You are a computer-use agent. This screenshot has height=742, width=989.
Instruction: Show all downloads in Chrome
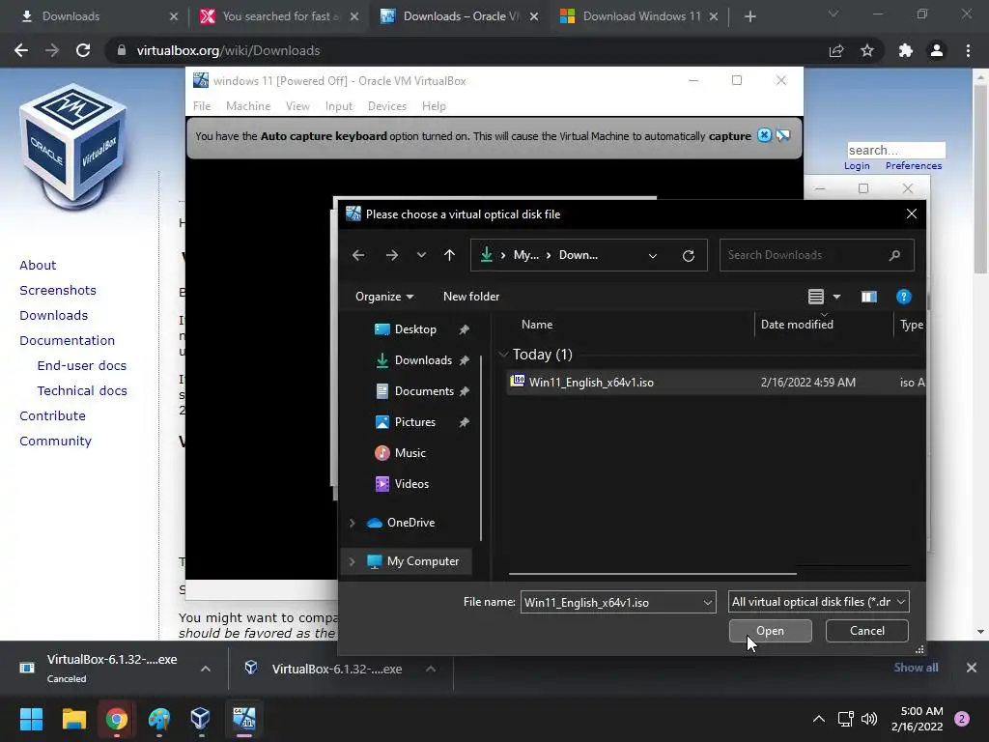pos(916,668)
